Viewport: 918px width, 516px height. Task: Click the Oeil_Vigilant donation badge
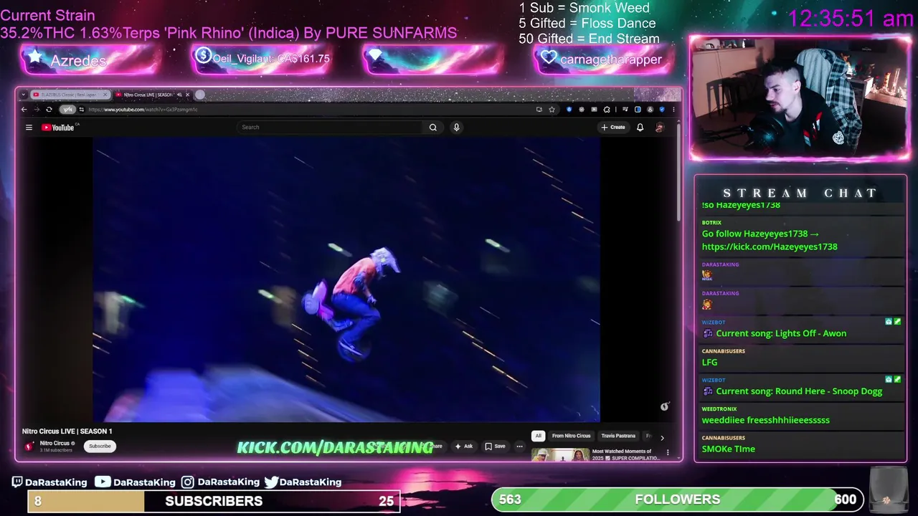pos(261,59)
